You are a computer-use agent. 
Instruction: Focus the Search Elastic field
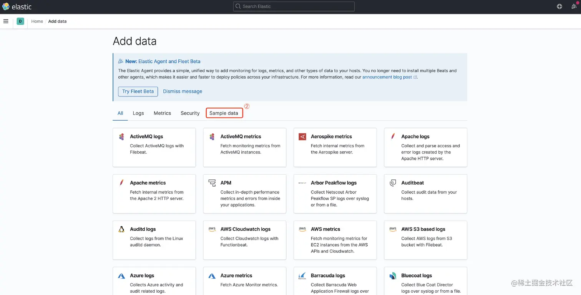point(294,7)
